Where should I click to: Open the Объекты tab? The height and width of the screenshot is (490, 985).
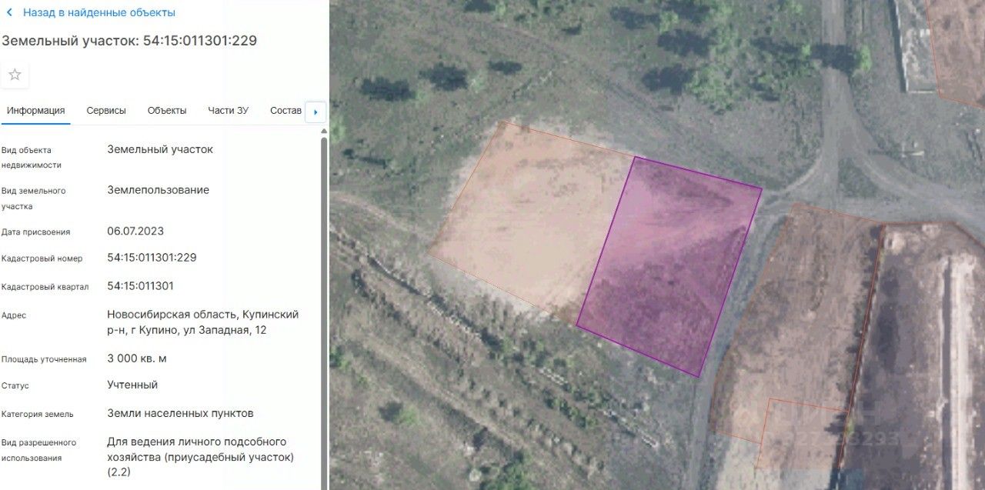167,111
